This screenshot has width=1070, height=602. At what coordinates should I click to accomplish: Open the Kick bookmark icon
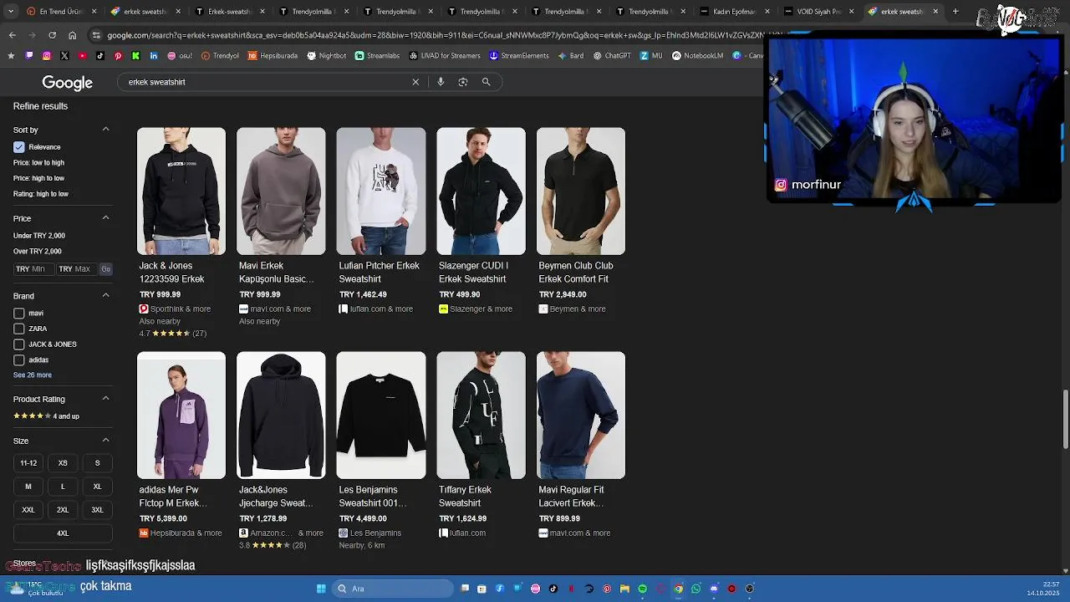[x=136, y=56]
